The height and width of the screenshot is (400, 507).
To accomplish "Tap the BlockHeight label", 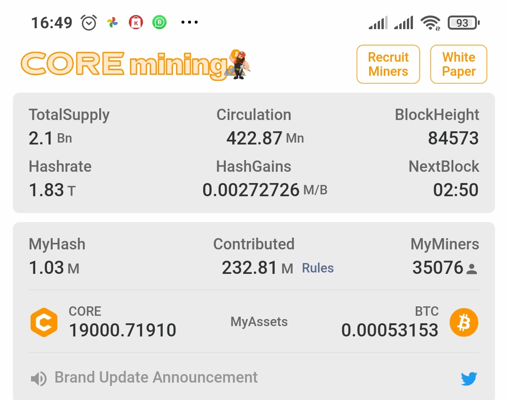I will click(437, 116).
